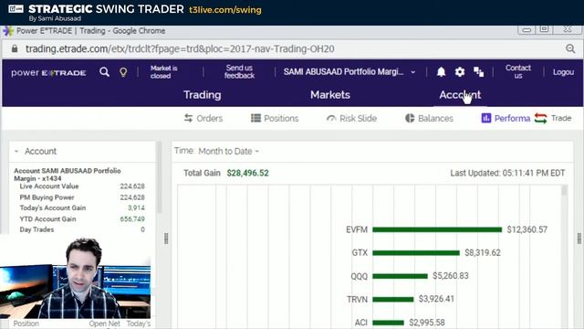Open notifications bell icon
Screen dimensions: 584x329
point(441,71)
